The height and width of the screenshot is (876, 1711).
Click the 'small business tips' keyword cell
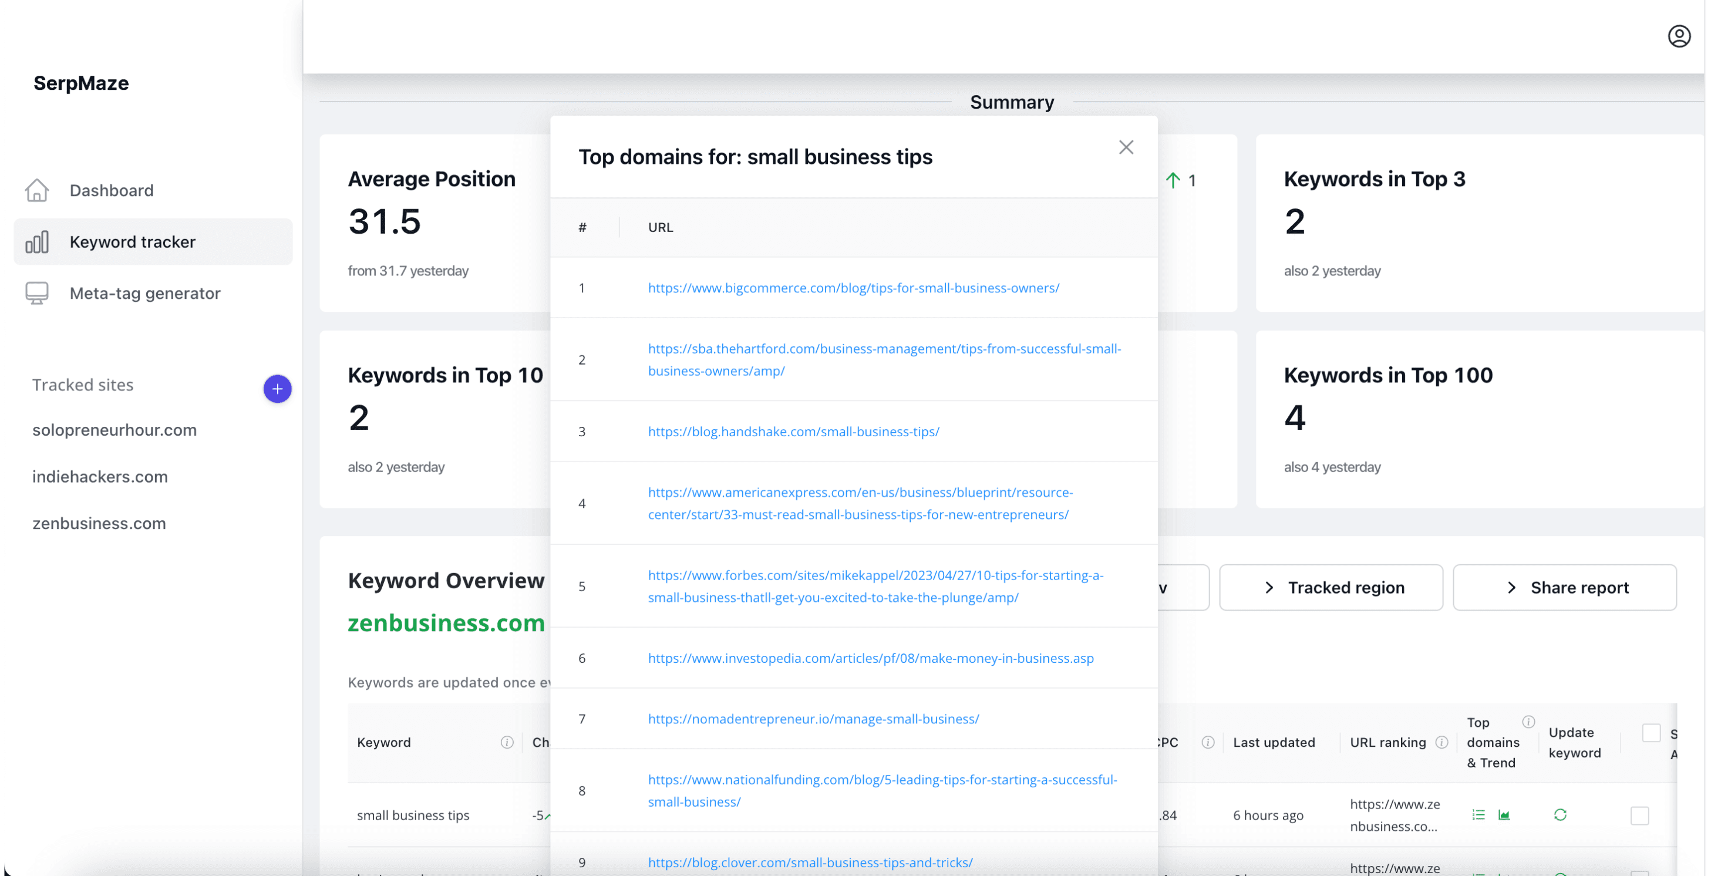click(x=412, y=815)
